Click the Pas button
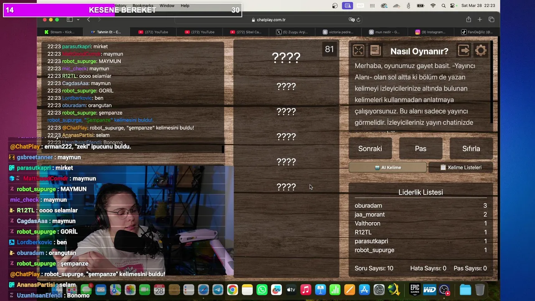 tap(420, 148)
